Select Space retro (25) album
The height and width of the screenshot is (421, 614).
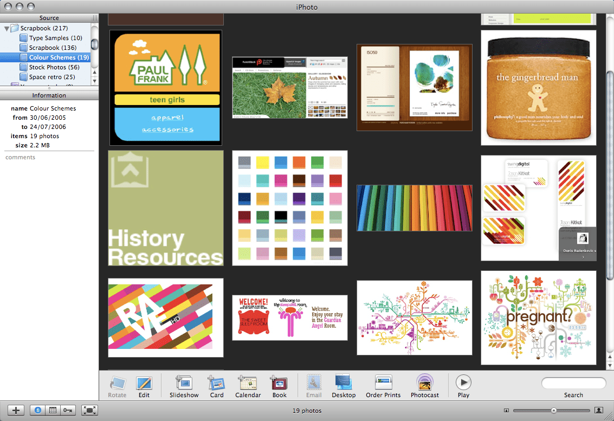[x=45, y=77]
